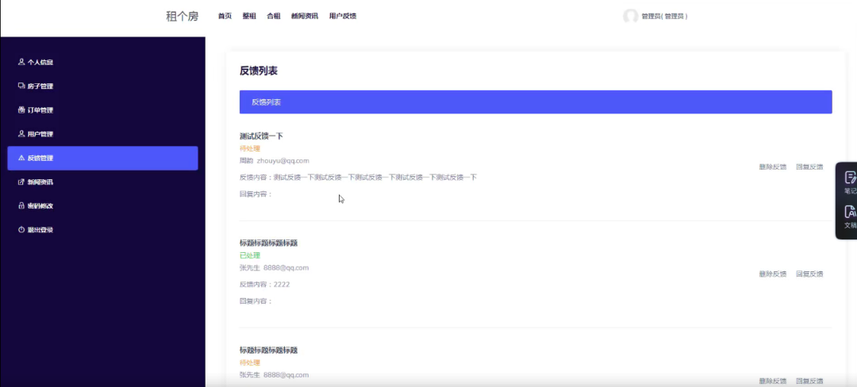This screenshot has height=387, width=857.
Task: Open 合租 in the top navigation
Action: coord(273,17)
